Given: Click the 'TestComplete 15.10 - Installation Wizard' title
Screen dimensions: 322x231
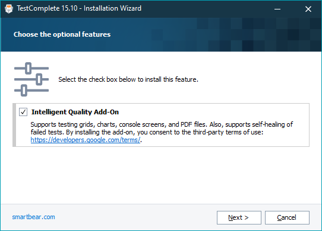Looking at the screenshot, I should pyautogui.click(x=79, y=8).
